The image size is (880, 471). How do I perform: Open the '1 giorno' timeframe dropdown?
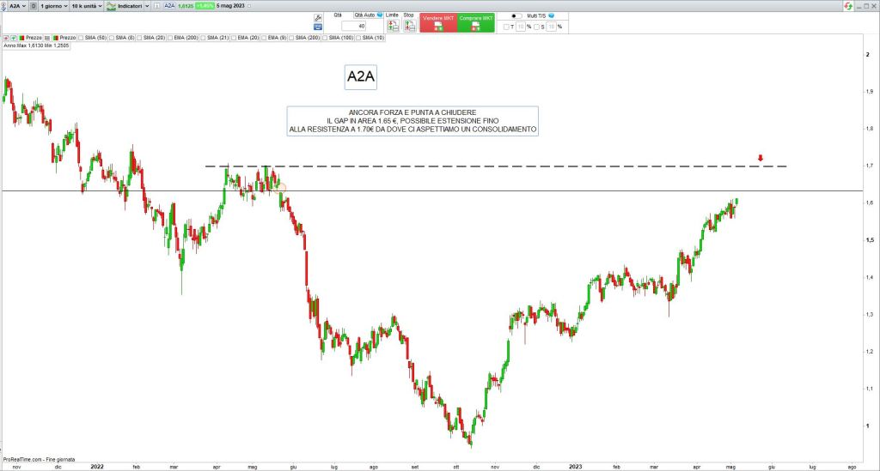[x=54, y=6]
